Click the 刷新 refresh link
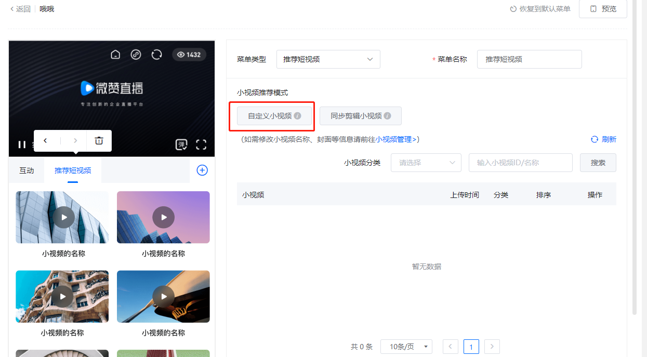The height and width of the screenshot is (357, 647). click(603, 139)
